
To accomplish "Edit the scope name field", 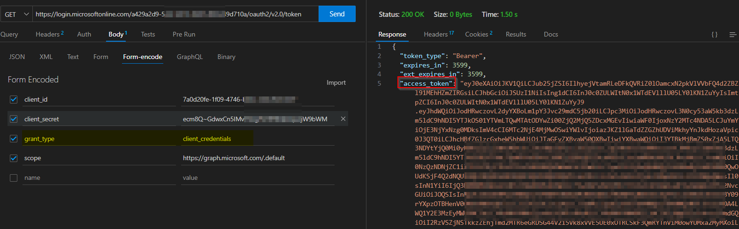I will point(99,158).
